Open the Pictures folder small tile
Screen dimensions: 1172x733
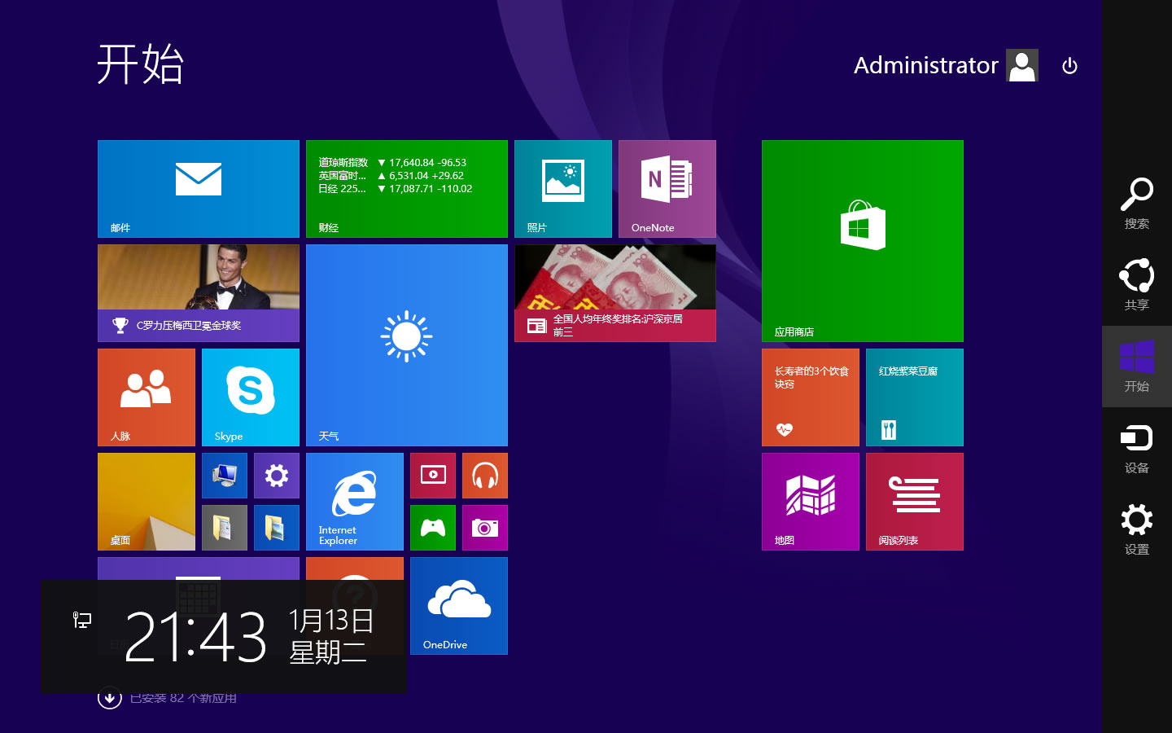click(277, 528)
